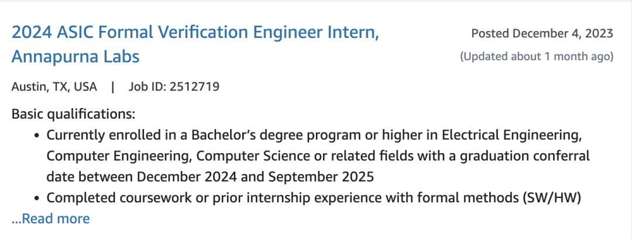Click the first qualification bullet marker
This screenshot has height=239, width=632.
[37, 136]
